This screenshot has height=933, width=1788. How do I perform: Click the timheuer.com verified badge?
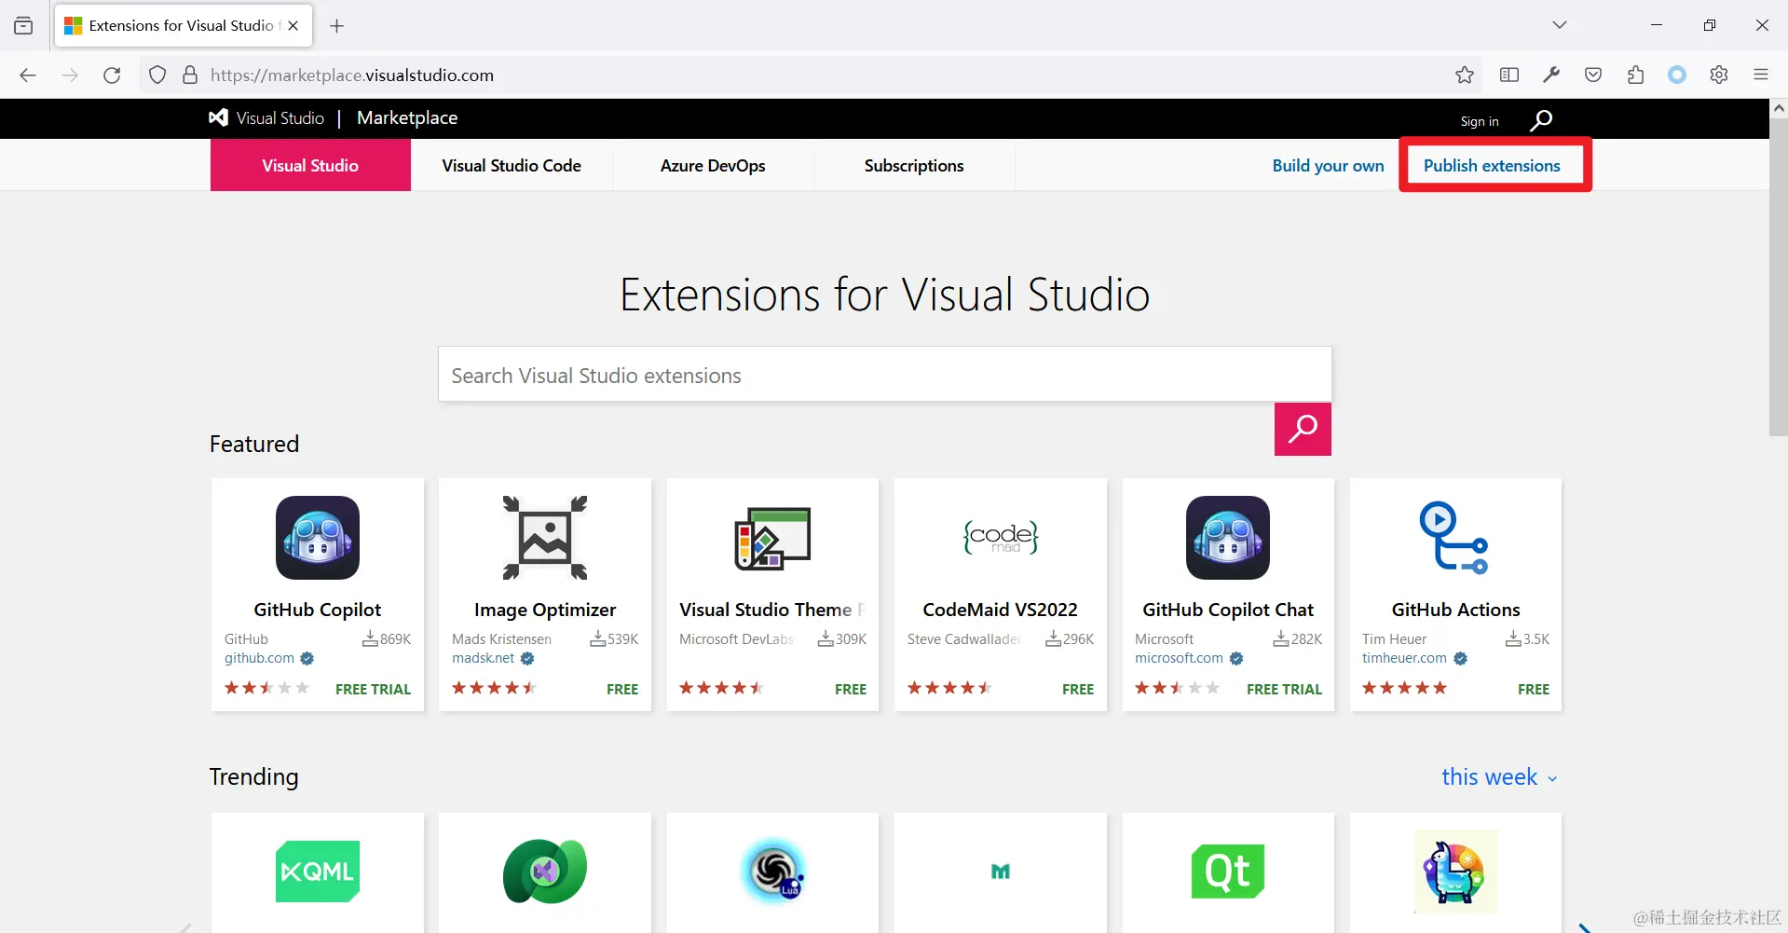pyautogui.click(x=1460, y=659)
